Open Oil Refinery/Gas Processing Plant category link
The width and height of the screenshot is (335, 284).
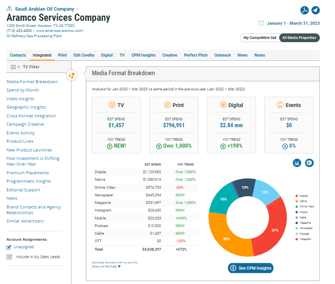click(x=34, y=36)
